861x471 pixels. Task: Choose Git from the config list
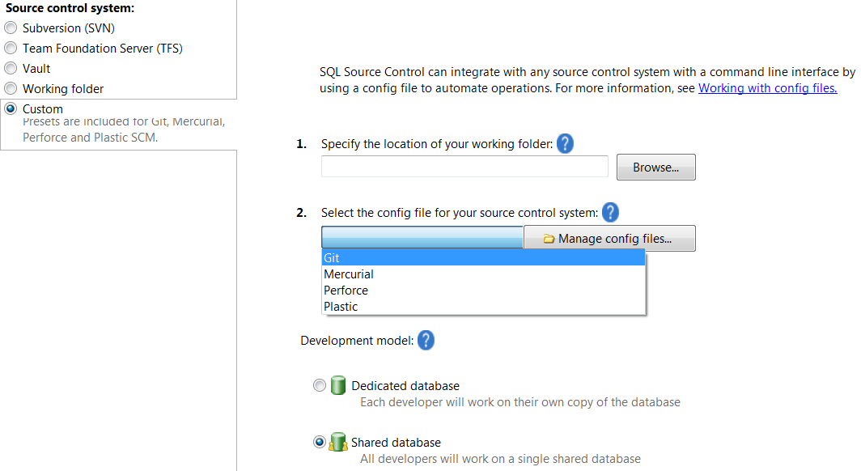coord(483,258)
